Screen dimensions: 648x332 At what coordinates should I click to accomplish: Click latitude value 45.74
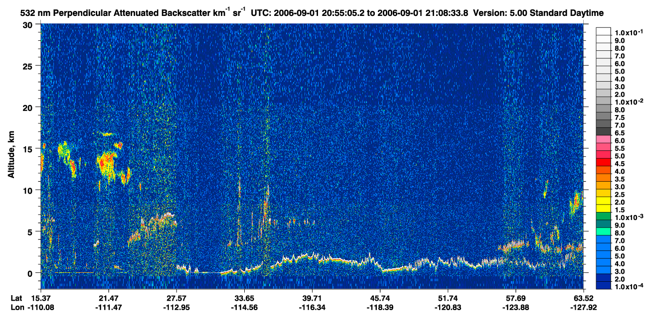tap(380, 298)
